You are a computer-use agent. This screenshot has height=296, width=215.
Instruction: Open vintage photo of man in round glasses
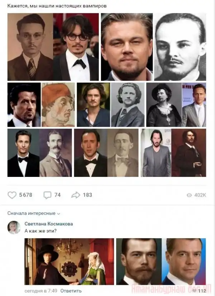click(30, 47)
